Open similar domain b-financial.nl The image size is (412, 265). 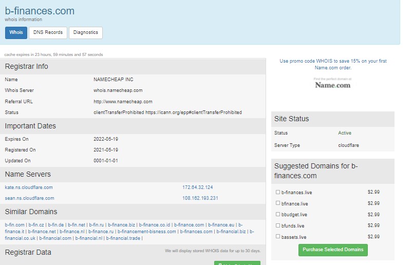(x=88, y=238)
